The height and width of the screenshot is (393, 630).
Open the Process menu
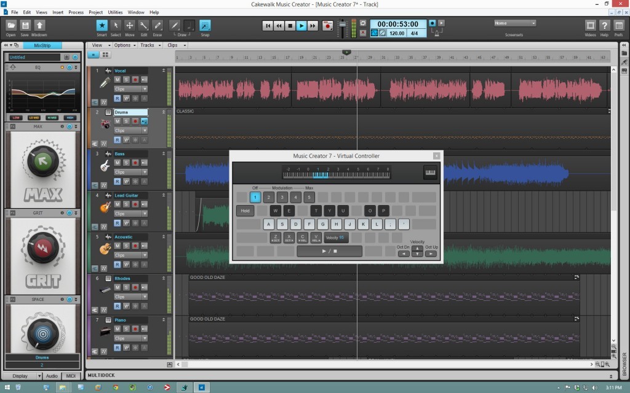coord(76,12)
